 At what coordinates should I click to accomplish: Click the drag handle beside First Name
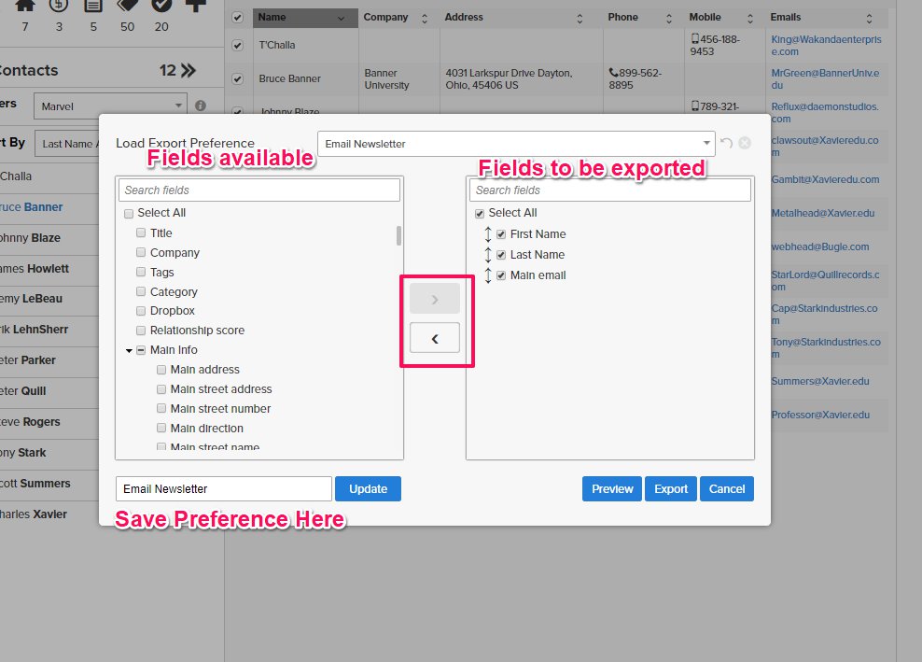click(x=487, y=234)
